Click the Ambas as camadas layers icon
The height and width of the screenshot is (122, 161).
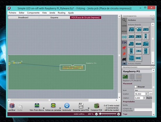(53, 105)
